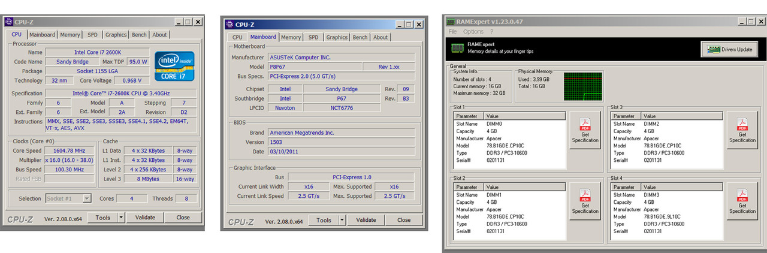The height and width of the screenshot is (253, 767).
Task: Expand Tools dropdown arrow in middle CPU-Z window
Action: point(342,220)
